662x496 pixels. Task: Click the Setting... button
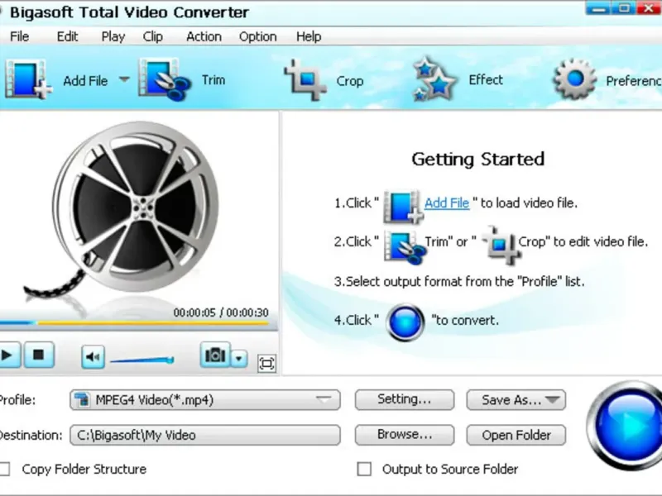coord(405,400)
